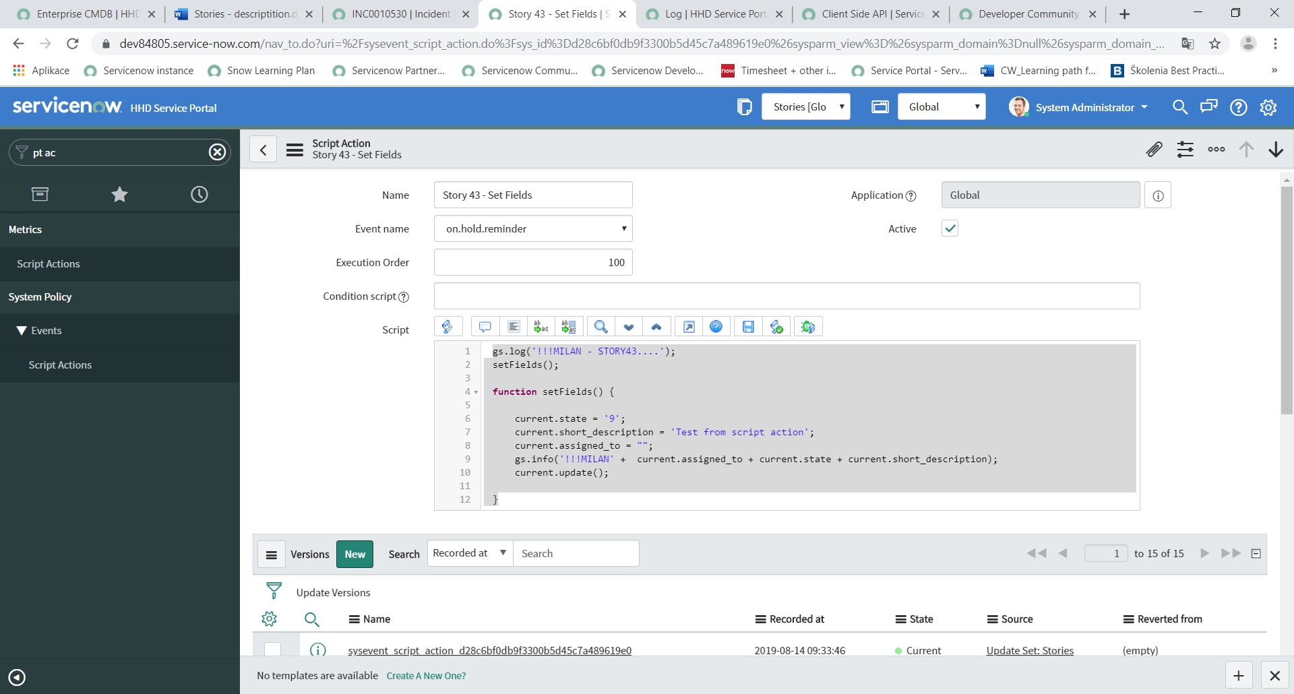Show all applications archive tab
The image size is (1294, 694).
point(40,194)
